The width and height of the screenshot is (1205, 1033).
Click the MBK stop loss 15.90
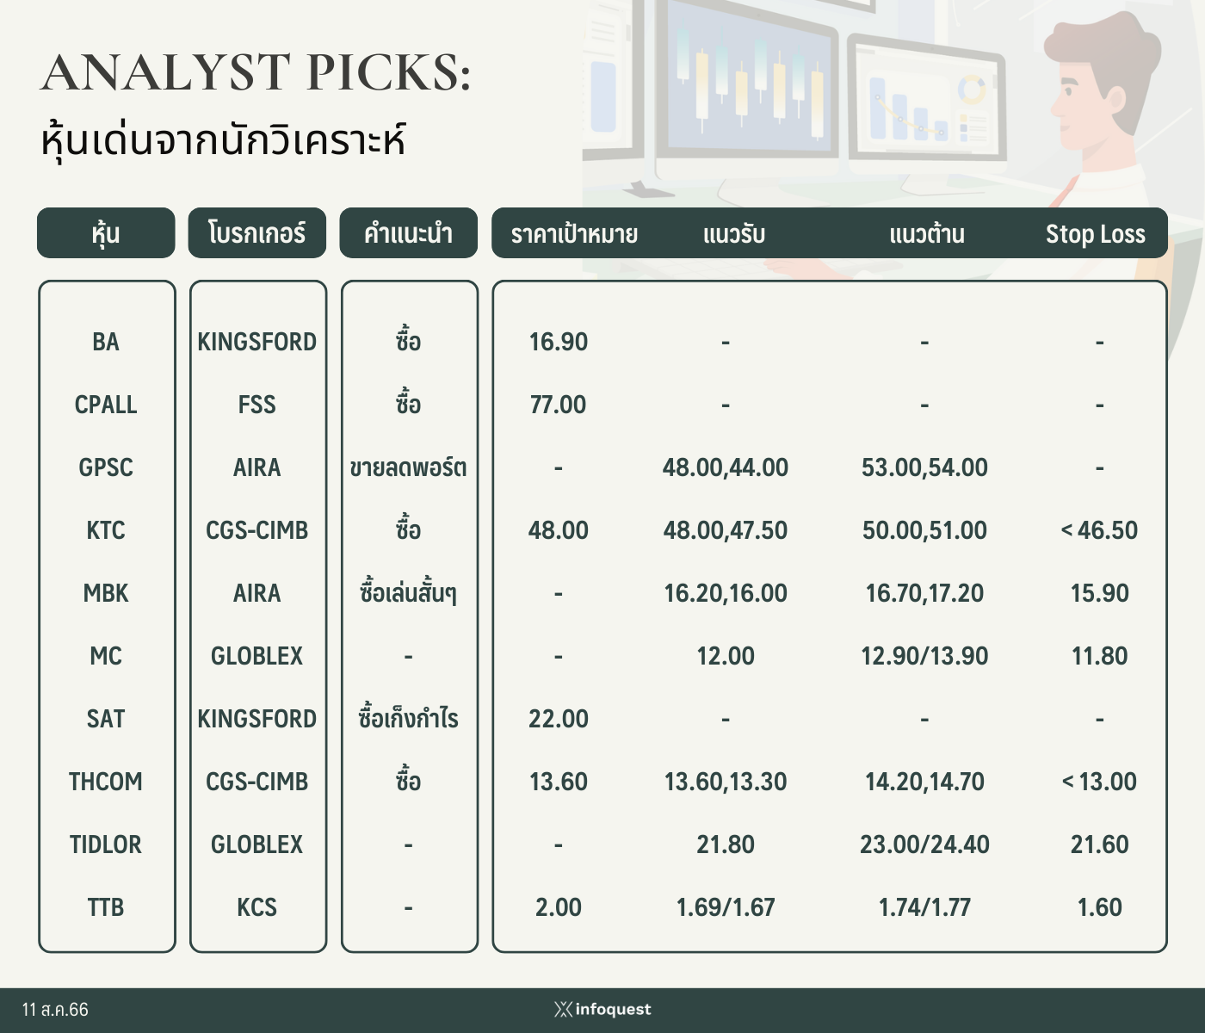tap(1099, 593)
